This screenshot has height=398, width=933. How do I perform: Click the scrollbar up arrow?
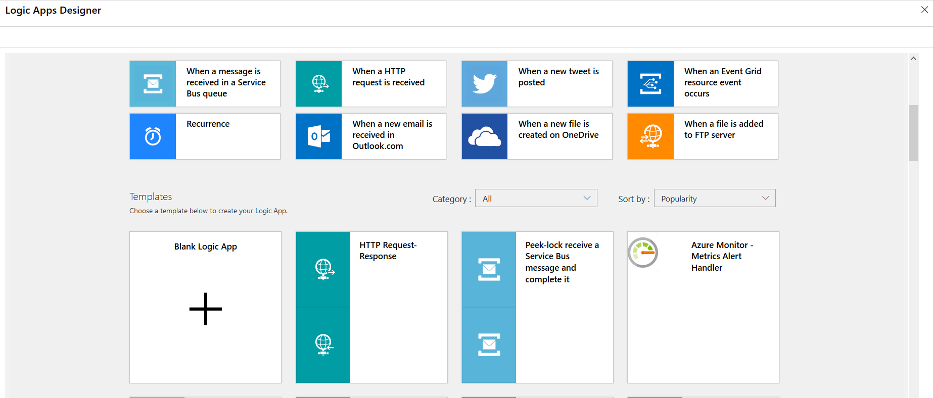point(913,59)
